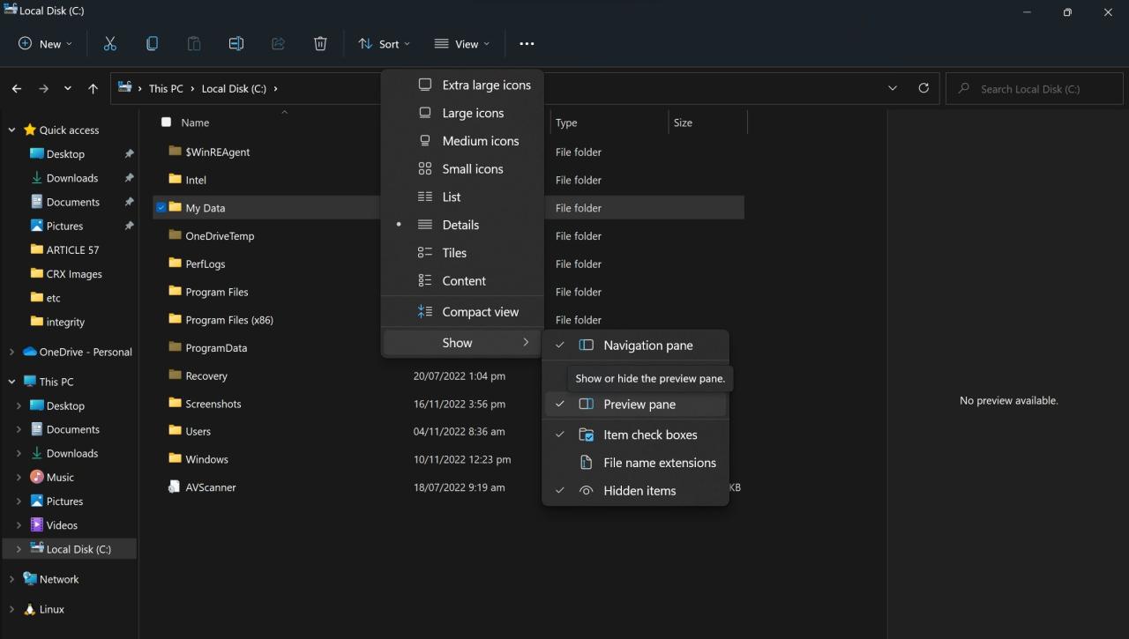The image size is (1129, 639).
Task: Toggle Hidden items visibility
Action: tap(635, 491)
